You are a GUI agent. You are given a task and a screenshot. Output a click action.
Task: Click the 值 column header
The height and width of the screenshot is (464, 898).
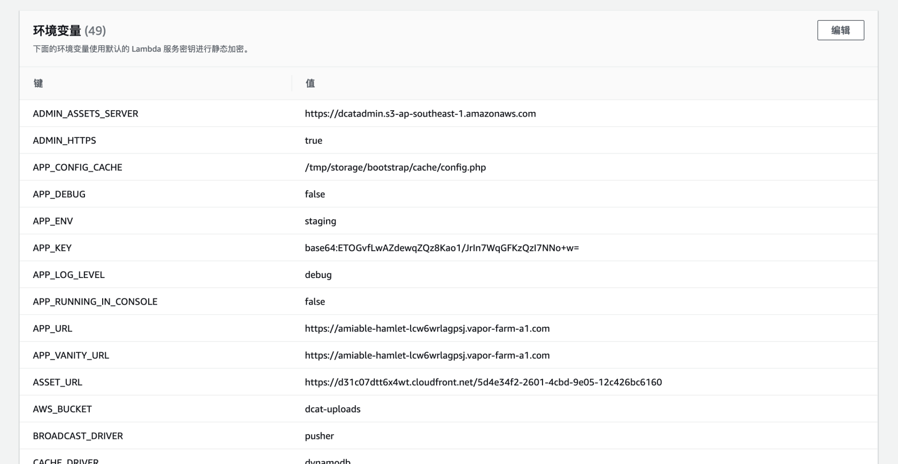[x=310, y=83]
